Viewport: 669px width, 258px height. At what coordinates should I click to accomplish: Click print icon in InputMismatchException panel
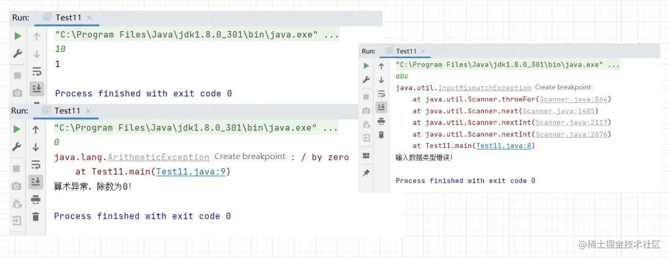click(x=381, y=121)
